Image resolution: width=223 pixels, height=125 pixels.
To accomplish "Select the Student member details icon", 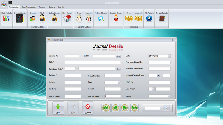I will click(32, 18).
